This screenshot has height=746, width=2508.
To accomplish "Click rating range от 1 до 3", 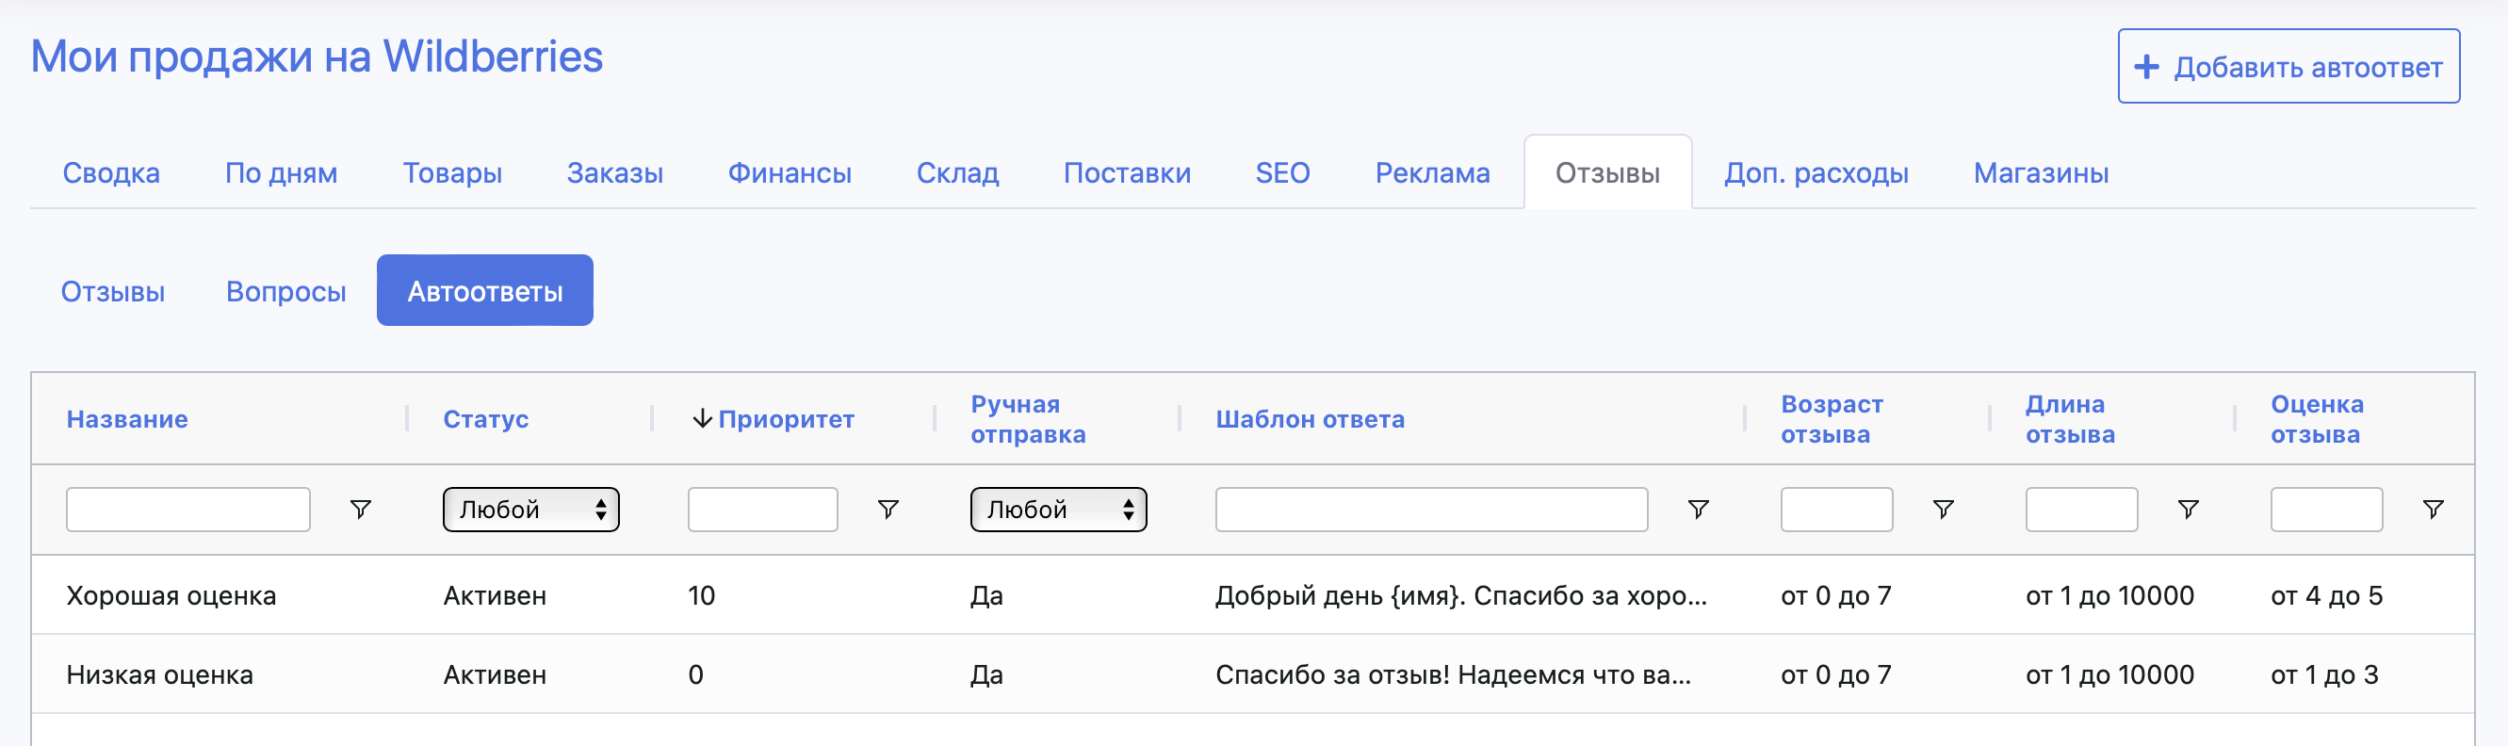I will [x=2324, y=673].
